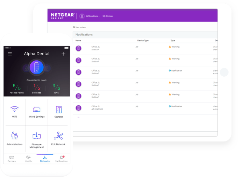
Task: Select the central building location icon
Action: tap(36, 67)
